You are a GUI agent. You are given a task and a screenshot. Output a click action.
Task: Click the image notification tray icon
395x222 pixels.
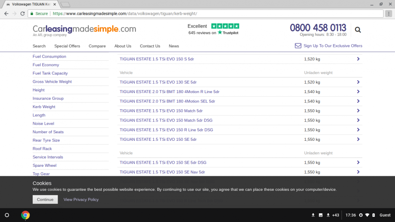click(x=321, y=215)
